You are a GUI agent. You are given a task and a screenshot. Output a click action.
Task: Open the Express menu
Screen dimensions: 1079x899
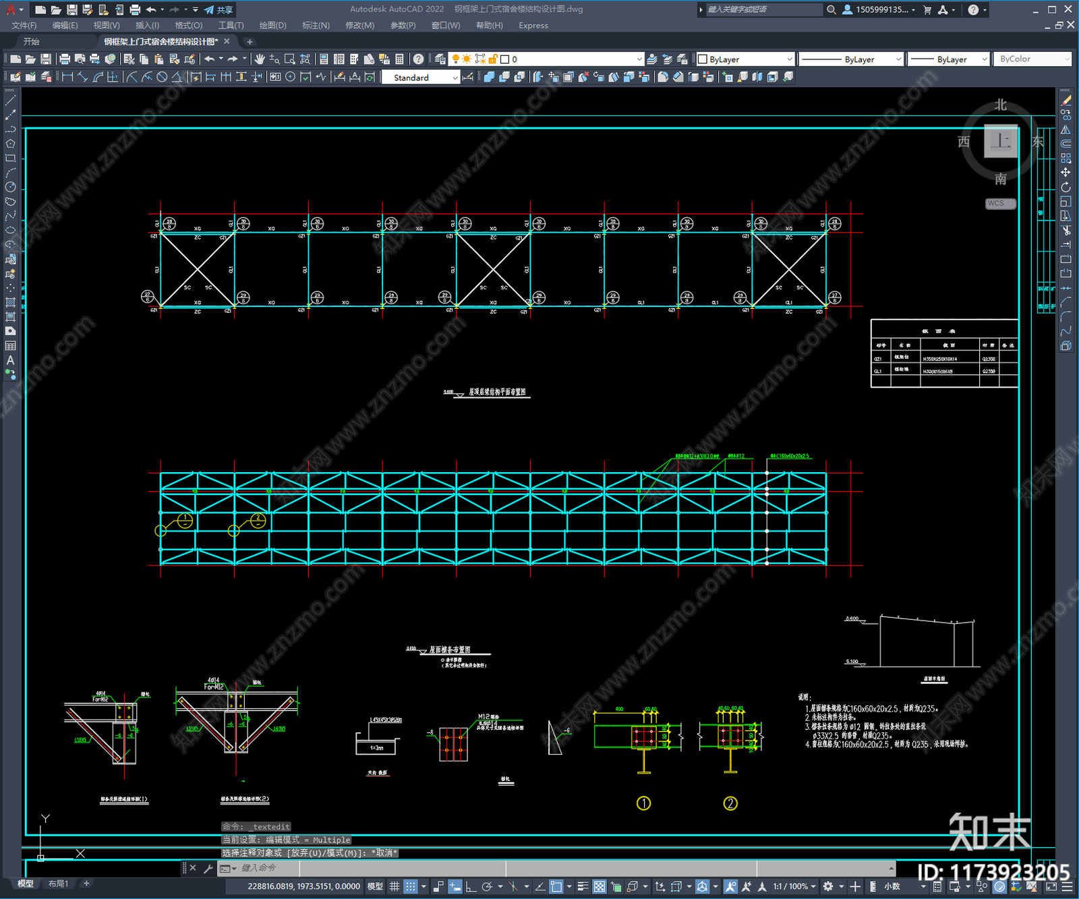[533, 26]
